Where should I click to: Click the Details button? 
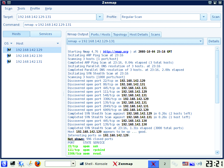(x=214, y=41)
